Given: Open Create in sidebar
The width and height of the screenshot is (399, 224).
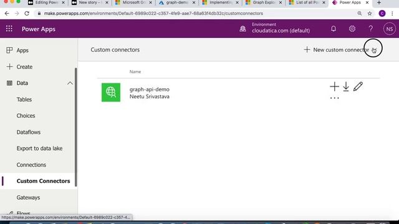Looking at the screenshot, I should [24, 67].
